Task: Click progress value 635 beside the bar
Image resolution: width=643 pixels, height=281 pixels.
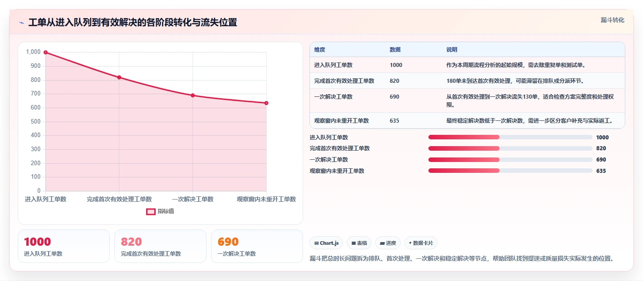Action: point(601,171)
